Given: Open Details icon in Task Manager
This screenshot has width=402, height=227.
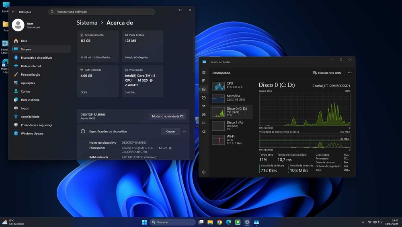Looking at the screenshot, I should point(204,123).
